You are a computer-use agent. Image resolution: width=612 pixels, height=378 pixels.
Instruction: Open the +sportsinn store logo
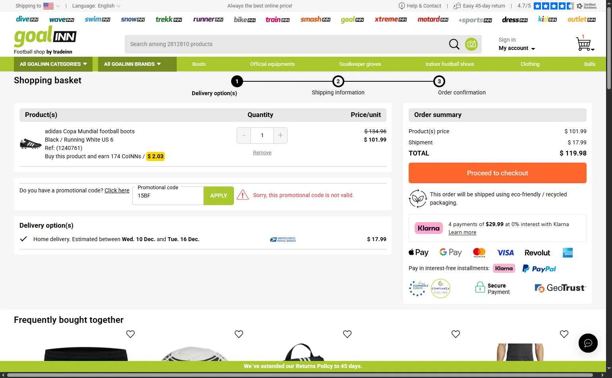click(x=475, y=20)
